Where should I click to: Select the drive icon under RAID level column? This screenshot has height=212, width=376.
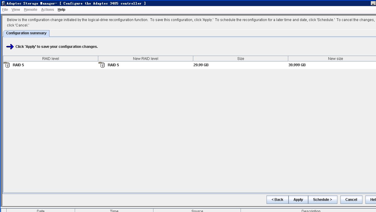7,65
